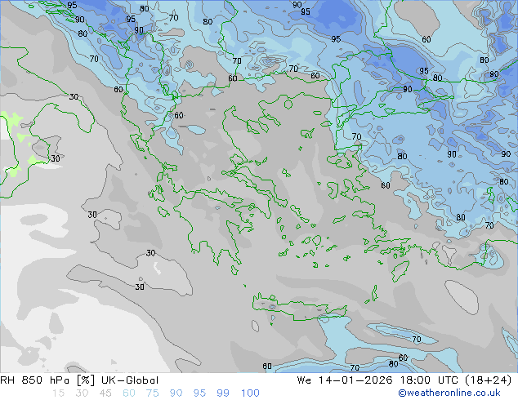518x400 pixels.
Task: Click legend value 90 below the map title
Action: click(176, 393)
